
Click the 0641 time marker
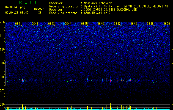coord(18,24)
